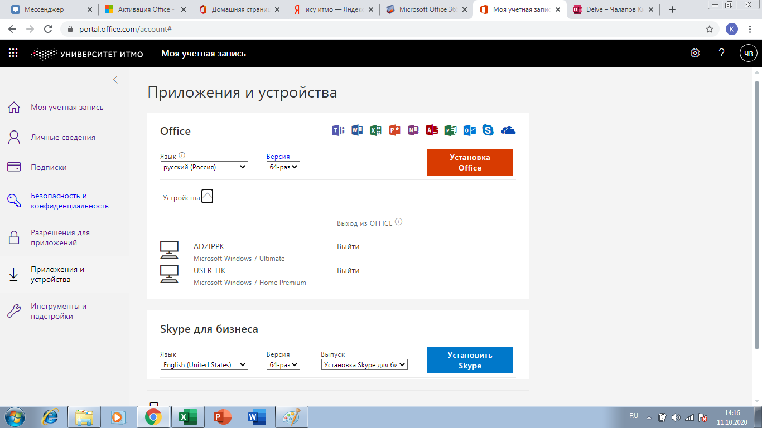Open the app launcher waffle grid
The height and width of the screenshot is (428, 762).
(x=13, y=53)
